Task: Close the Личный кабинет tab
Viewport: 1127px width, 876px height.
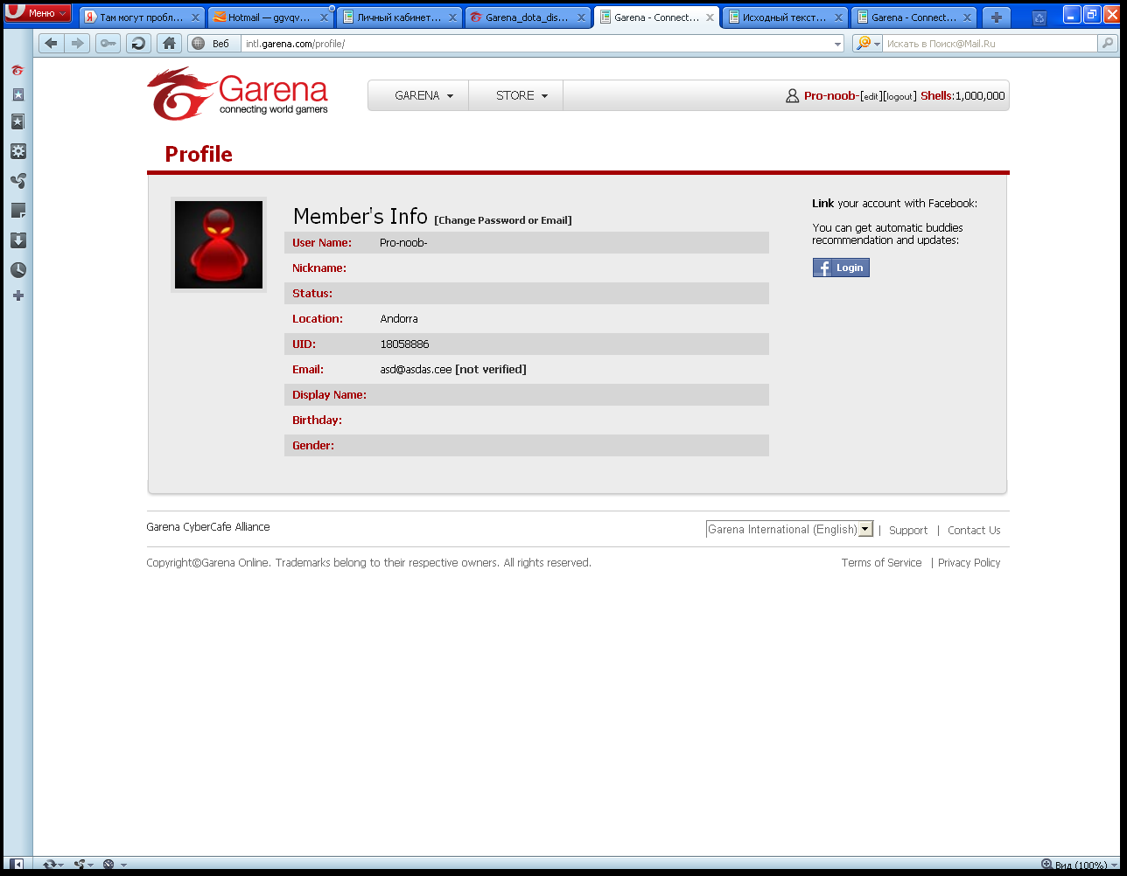Action: (x=453, y=17)
